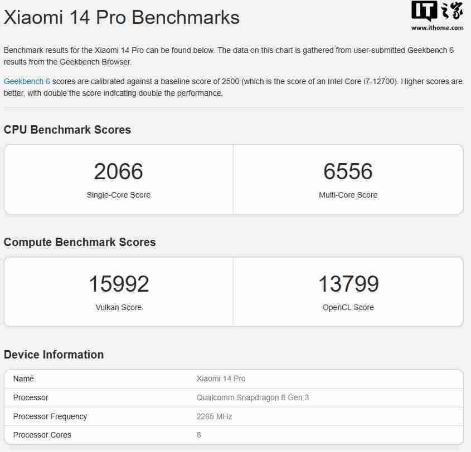
Task: Click the Xiaomi 14 Pro Benchmarks page title
Action: click(121, 17)
